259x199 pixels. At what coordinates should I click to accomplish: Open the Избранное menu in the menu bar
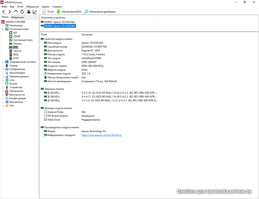pyautogui.click(x=32, y=6)
